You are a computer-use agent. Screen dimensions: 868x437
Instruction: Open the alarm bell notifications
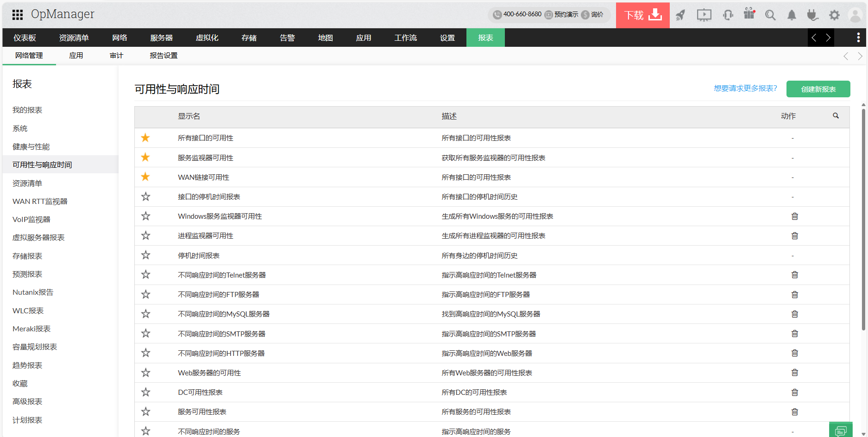click(x=792, y=15)
